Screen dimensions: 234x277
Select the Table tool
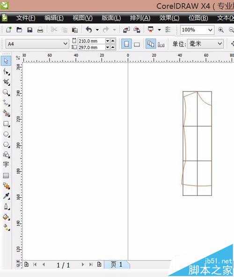(x=6, y=175)
